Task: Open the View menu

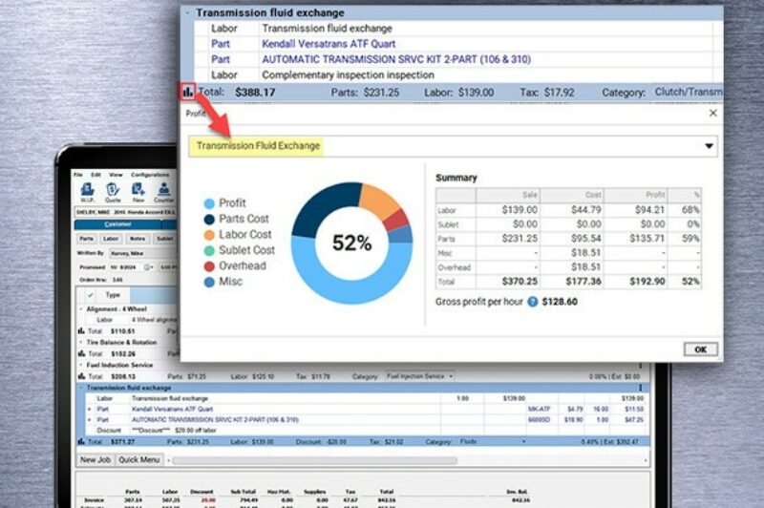Action: (116, 175)
